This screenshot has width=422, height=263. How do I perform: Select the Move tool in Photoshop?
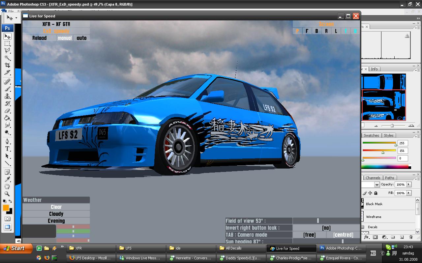click(x=7, y=36)
